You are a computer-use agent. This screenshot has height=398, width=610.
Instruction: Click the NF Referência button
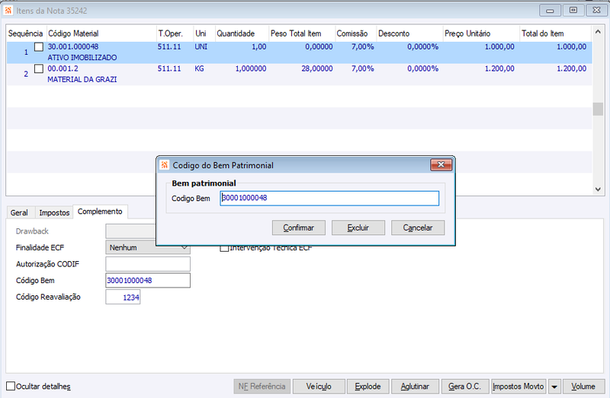point(262,387)
